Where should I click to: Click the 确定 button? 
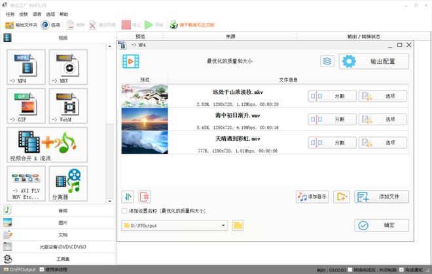[382, 225]
